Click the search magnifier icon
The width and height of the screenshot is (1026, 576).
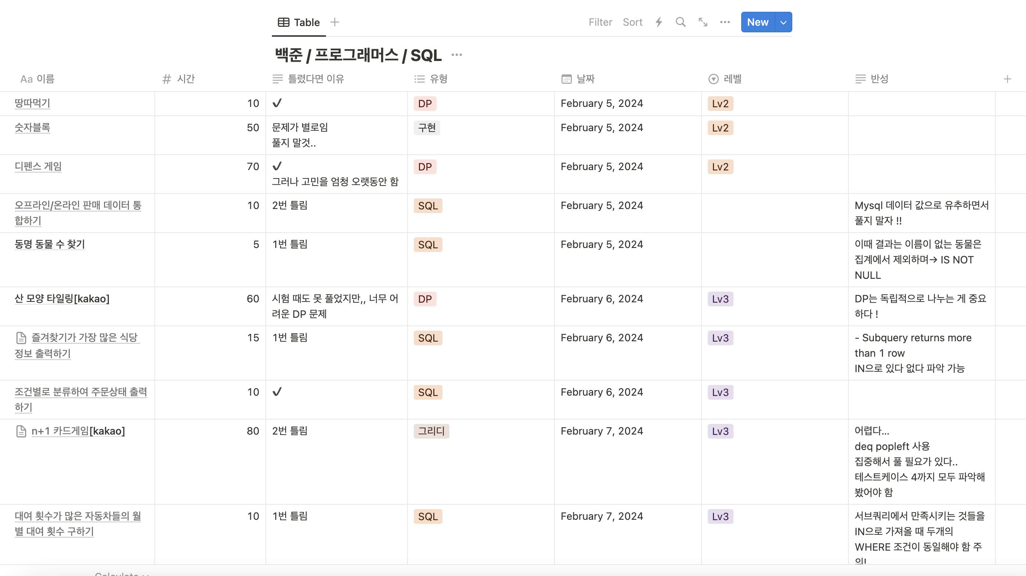680,22
